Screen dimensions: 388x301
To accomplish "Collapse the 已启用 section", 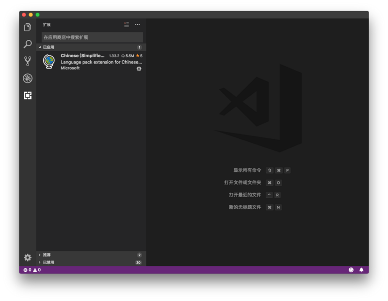I will [91, 47].
